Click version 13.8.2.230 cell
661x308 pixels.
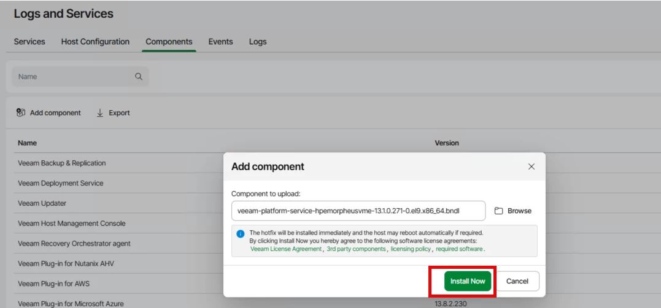pos(450,303)
